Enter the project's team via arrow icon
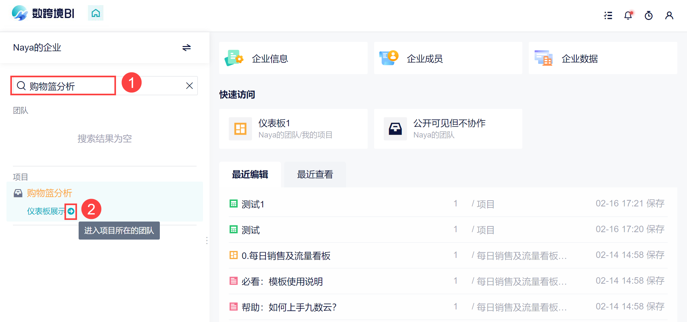Viewport: 687px width, 322px height. pyautogui.click(x=71, y=212)
